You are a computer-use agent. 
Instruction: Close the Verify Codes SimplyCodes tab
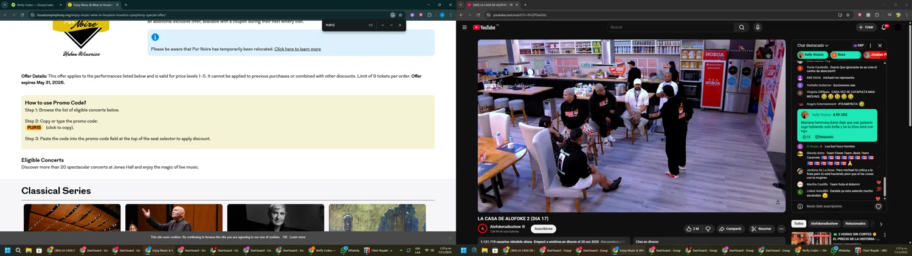point(60,5)
